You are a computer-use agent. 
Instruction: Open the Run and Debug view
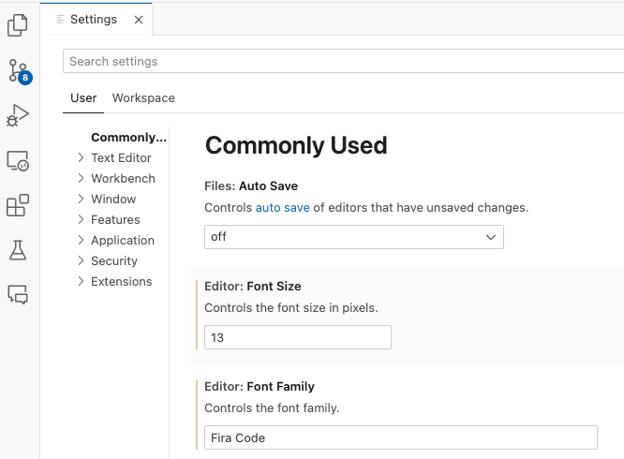coord(18,115)
